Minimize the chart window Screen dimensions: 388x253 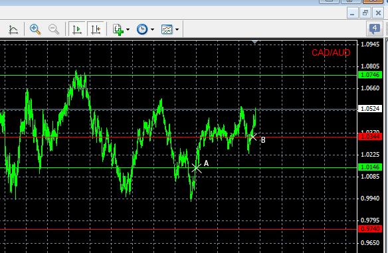point(352,13)
